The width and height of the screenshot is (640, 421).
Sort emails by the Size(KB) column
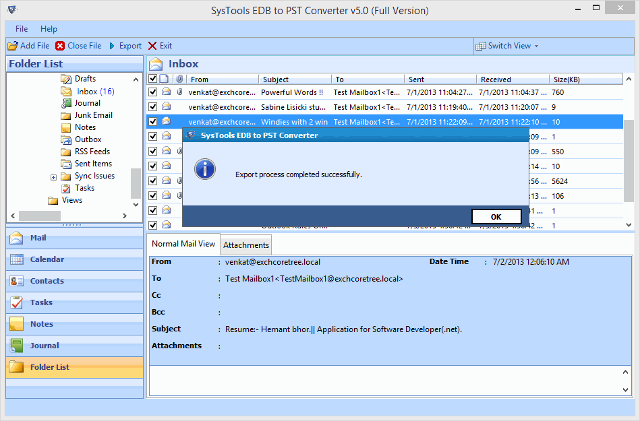tap(586, 79)
